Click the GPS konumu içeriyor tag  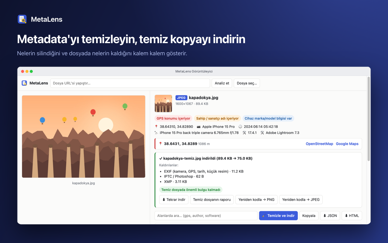coord(173,118)
